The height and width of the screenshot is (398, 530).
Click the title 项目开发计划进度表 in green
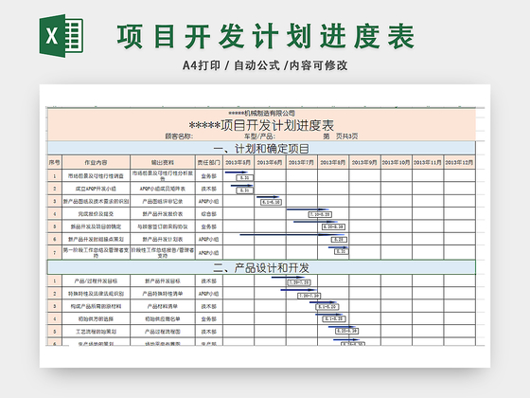pos(266,36)
